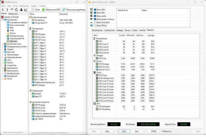Click the horizontal scrollbar of the sensor list
The height and width of the screenshot is (137, 206).
[x=49, y=133]
